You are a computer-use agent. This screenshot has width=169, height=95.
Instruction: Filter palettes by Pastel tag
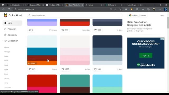pyautogui.click(x=7, y=47)
